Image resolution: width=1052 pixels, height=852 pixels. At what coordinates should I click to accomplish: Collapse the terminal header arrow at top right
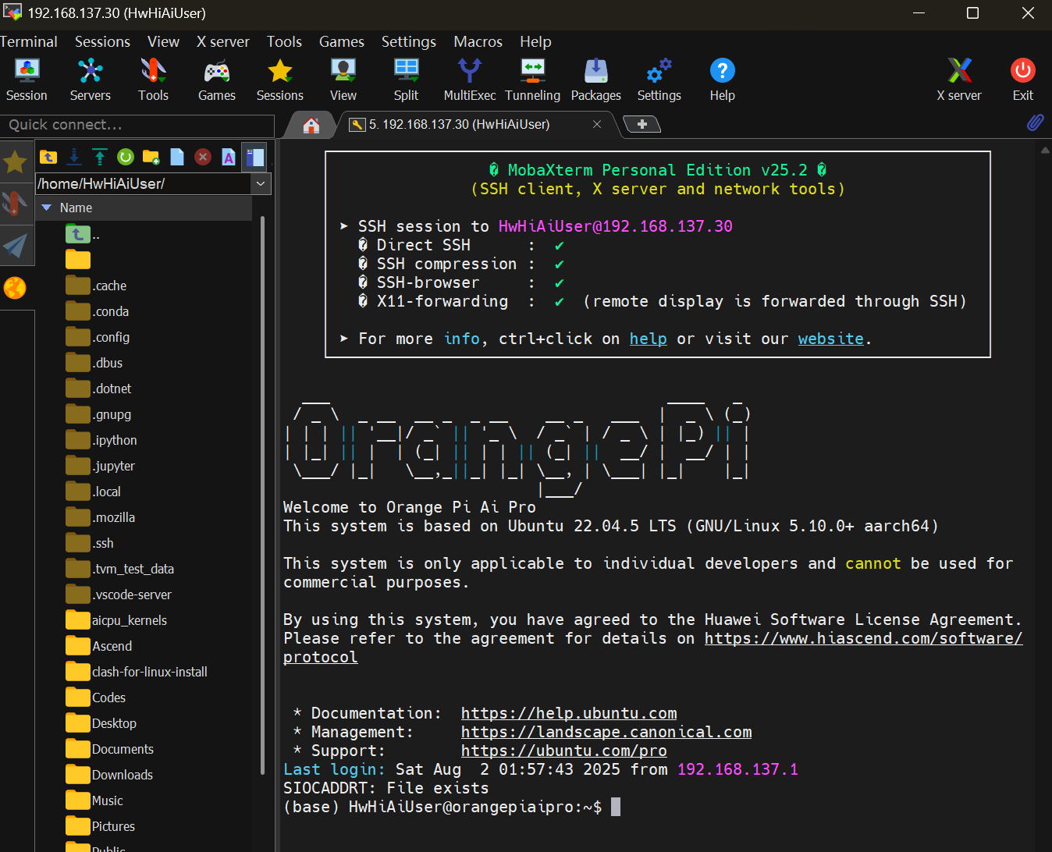(1044, 148)
